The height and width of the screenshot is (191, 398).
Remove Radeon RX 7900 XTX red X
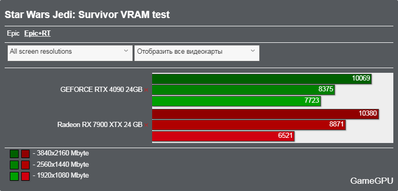point(146,125)
